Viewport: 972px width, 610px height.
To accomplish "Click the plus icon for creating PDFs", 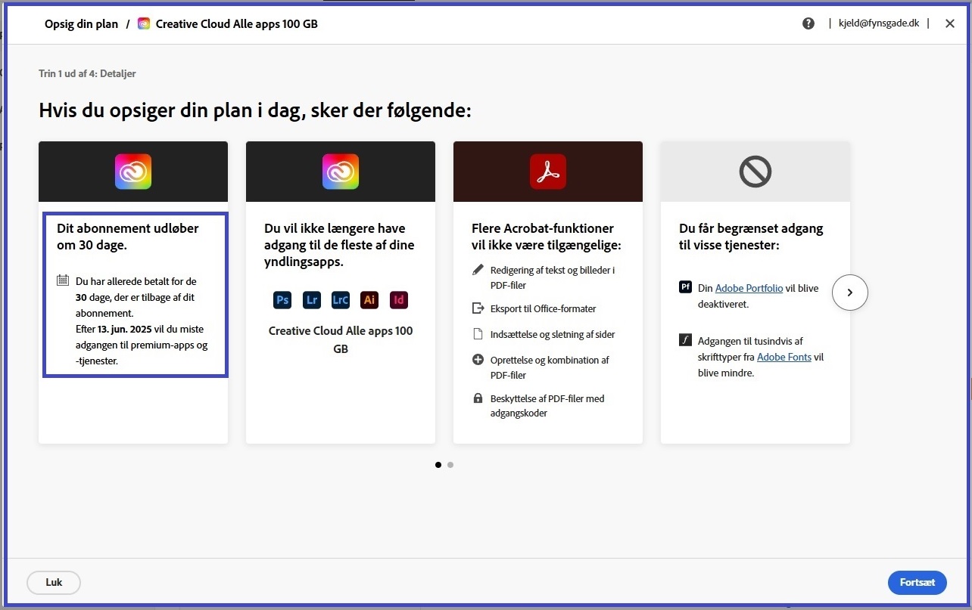I will 478,360.
